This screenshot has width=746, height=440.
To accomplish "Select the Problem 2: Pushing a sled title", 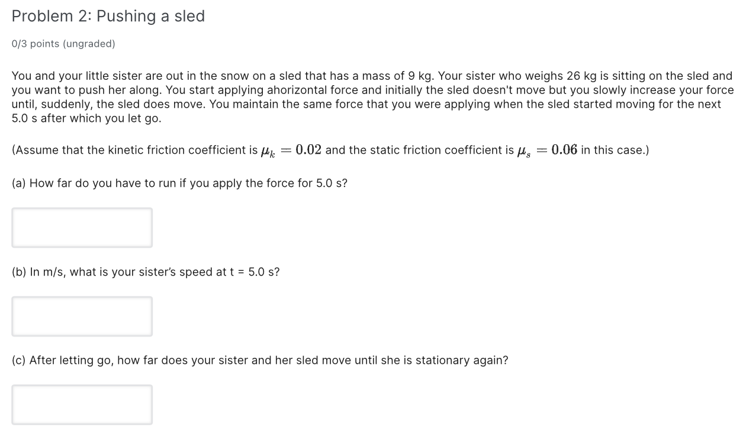I will 108,16.
